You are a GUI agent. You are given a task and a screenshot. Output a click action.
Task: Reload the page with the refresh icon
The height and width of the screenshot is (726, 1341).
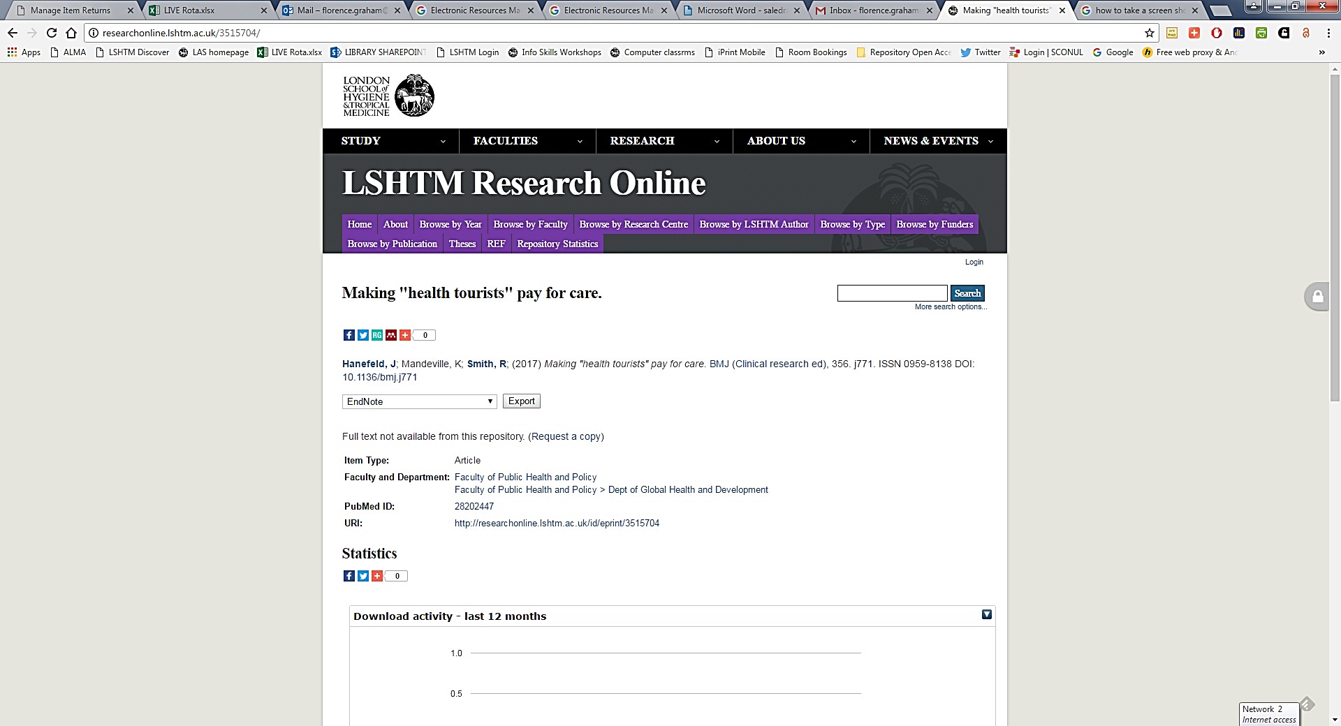coord(52,33)
